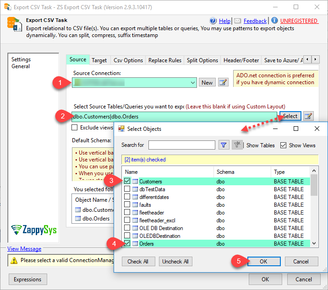Click the Select tables button
Image resolution: width=328 pixels, height=290 pixels.
(290, 116)
